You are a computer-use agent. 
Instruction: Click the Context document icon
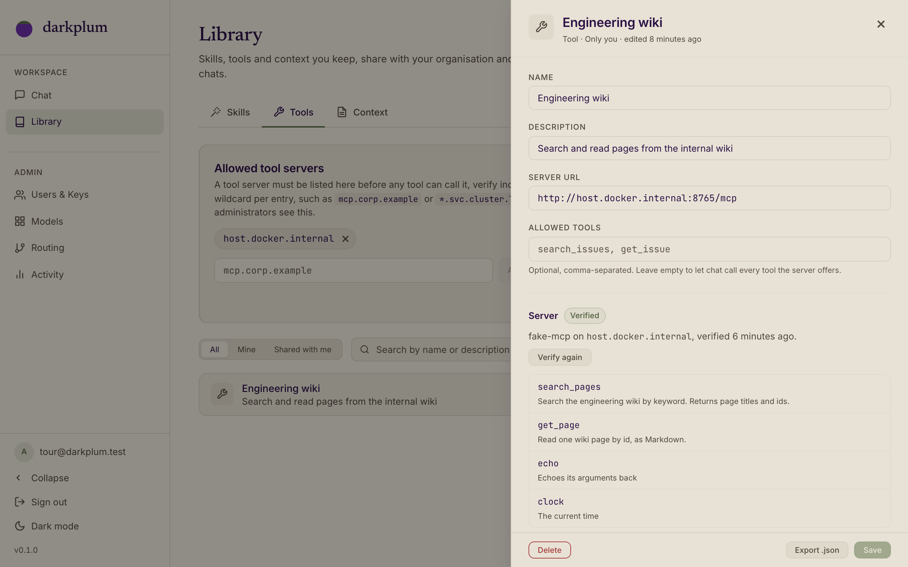(342, 112)
